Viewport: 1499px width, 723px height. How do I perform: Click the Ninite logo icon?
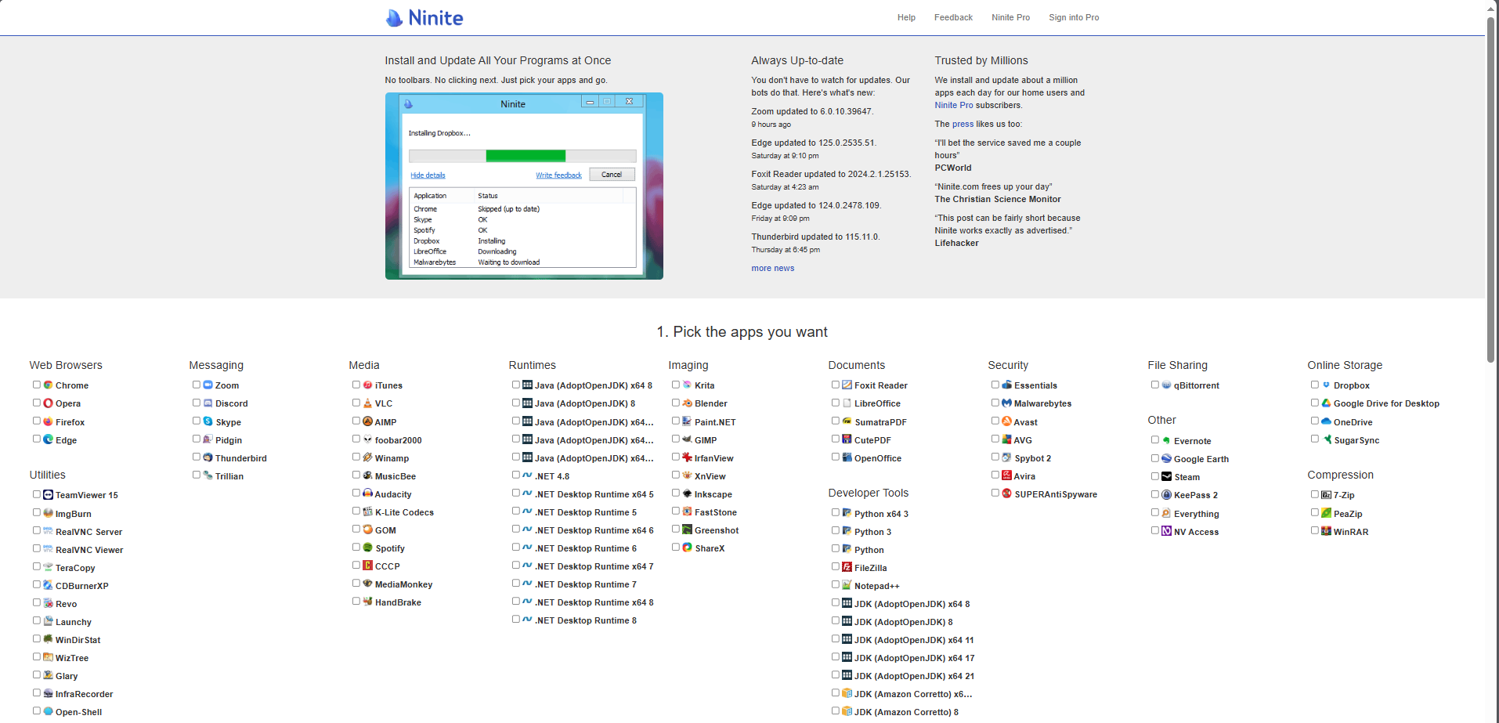click(x=394, y=18)
